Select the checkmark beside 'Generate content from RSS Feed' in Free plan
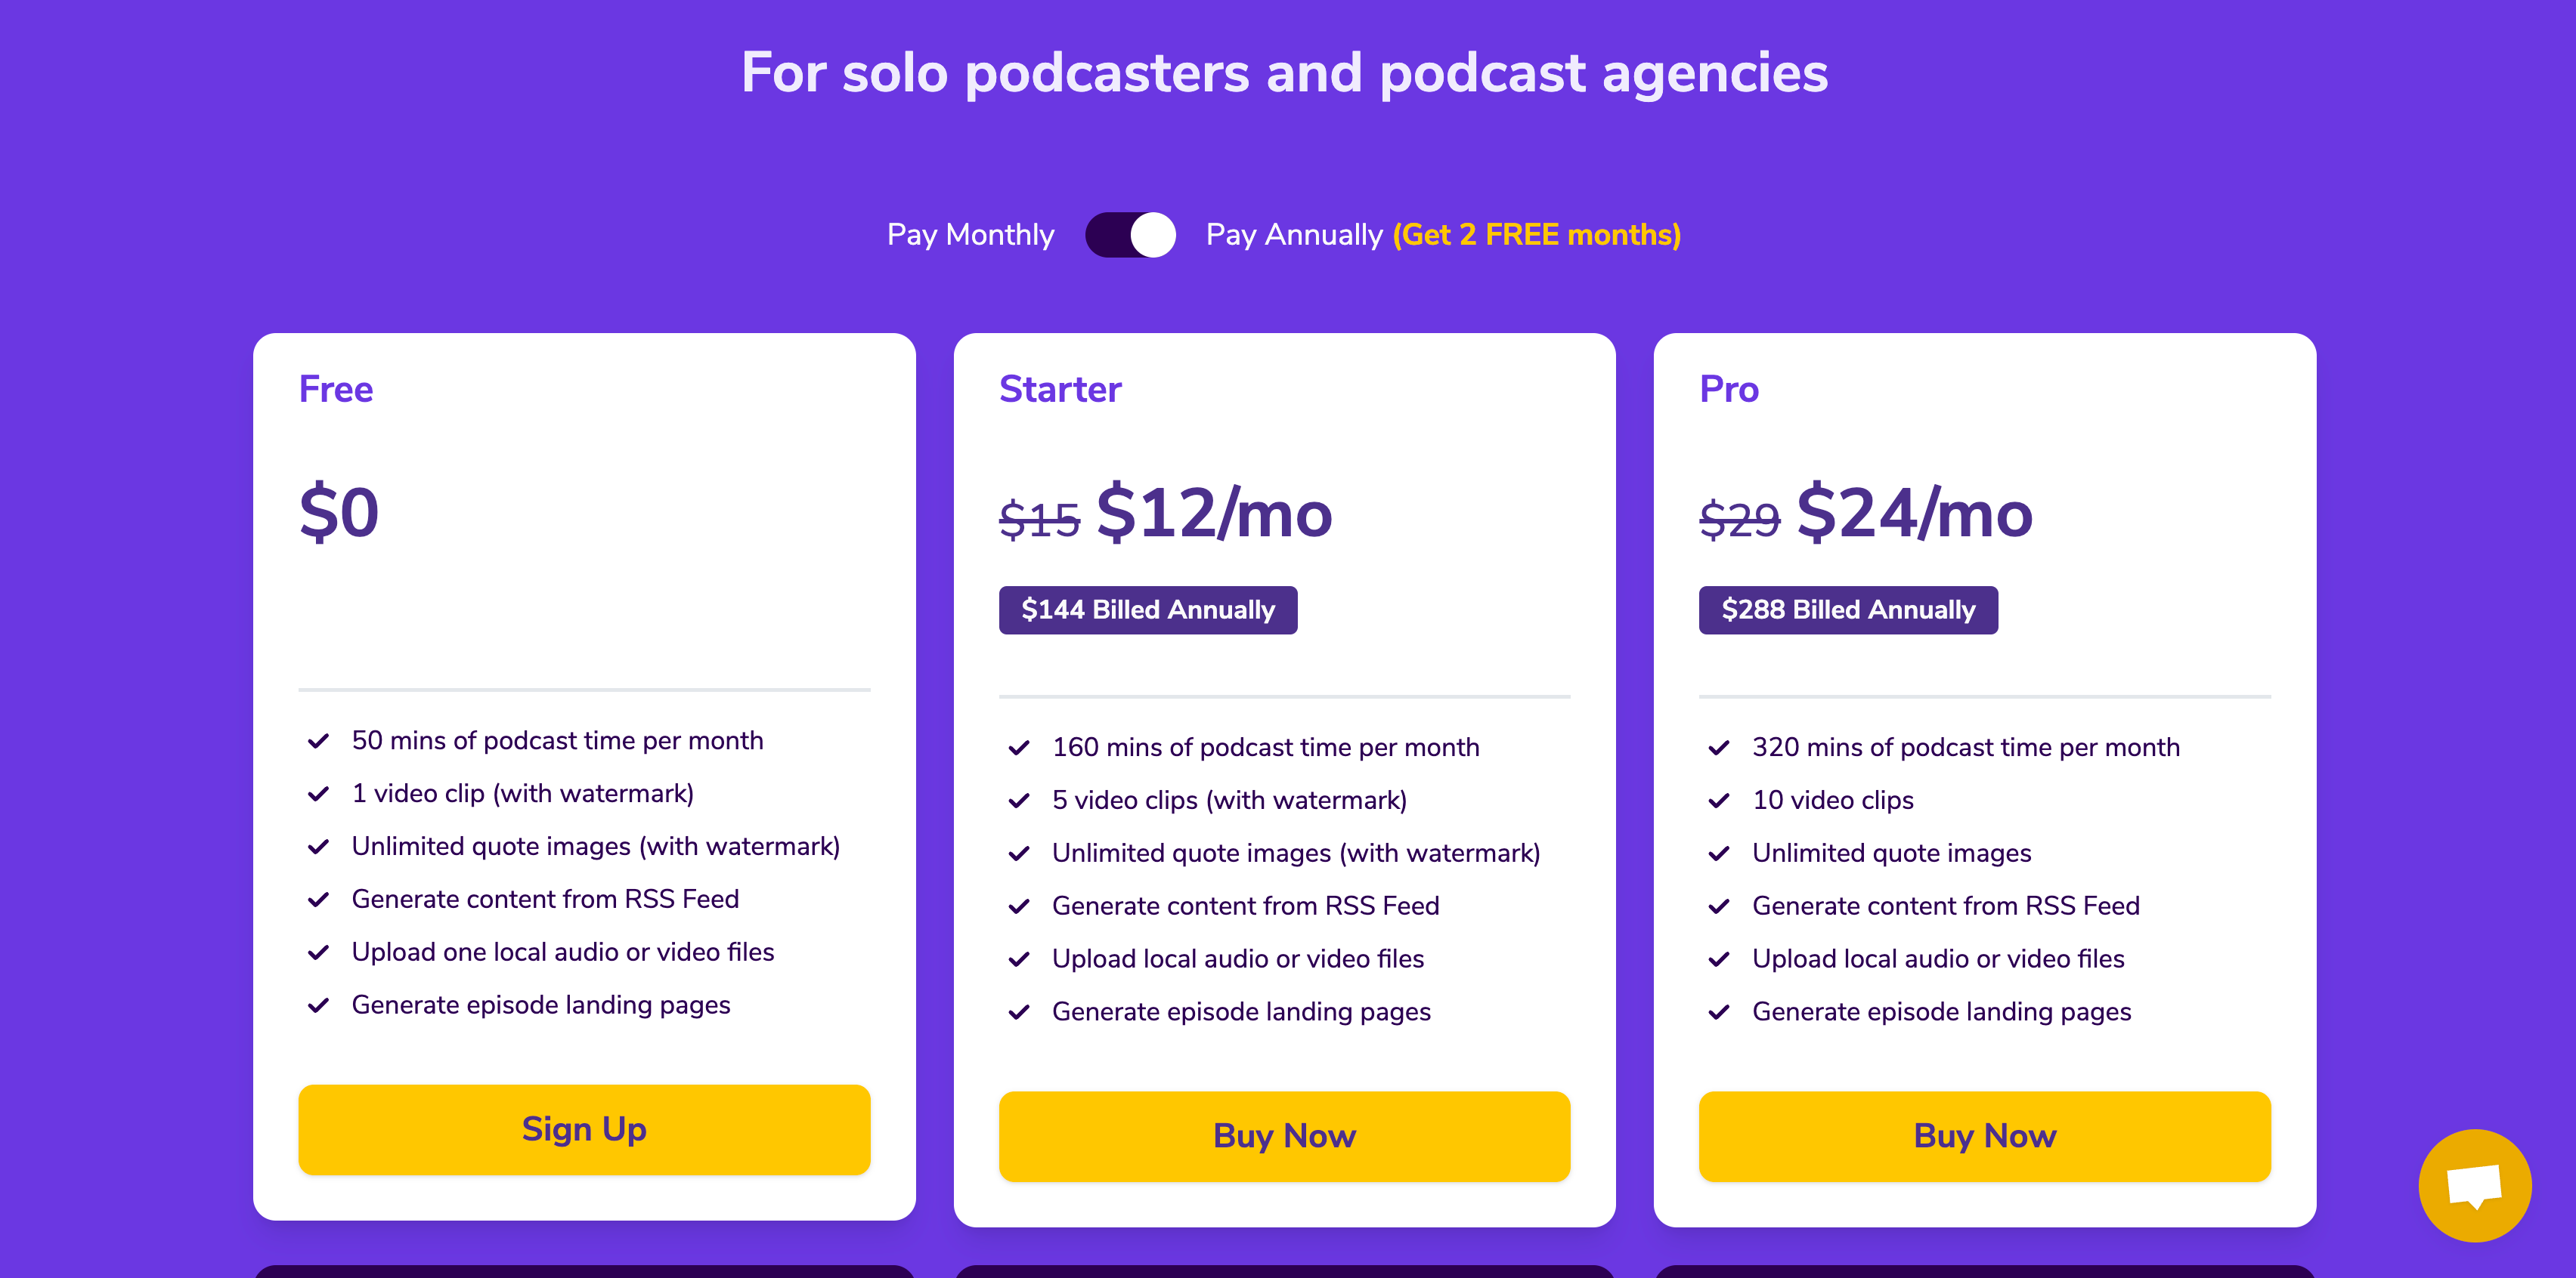 pyautogui.click(x=318, y=900)
